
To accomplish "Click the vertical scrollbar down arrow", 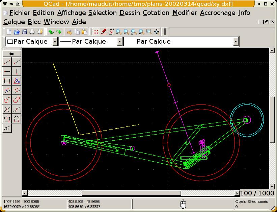I will [x=272, y=186].
